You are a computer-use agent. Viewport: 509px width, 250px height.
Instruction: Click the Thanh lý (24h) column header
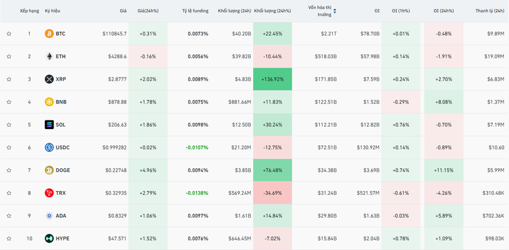(x=487, y=11)
